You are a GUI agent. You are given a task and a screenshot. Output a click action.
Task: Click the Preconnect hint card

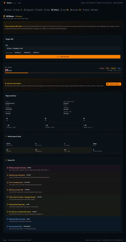pos(49,150)
